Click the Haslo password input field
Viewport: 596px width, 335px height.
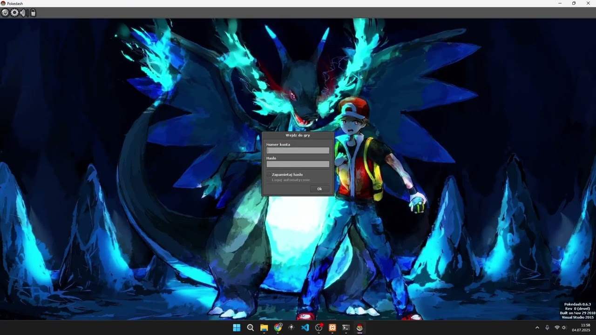click(x=298, y=164)
